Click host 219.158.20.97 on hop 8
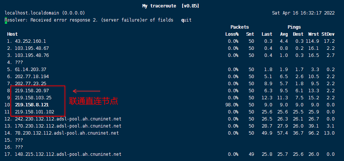The height and width of the screenshot is (161, 344). pos(32,91)
